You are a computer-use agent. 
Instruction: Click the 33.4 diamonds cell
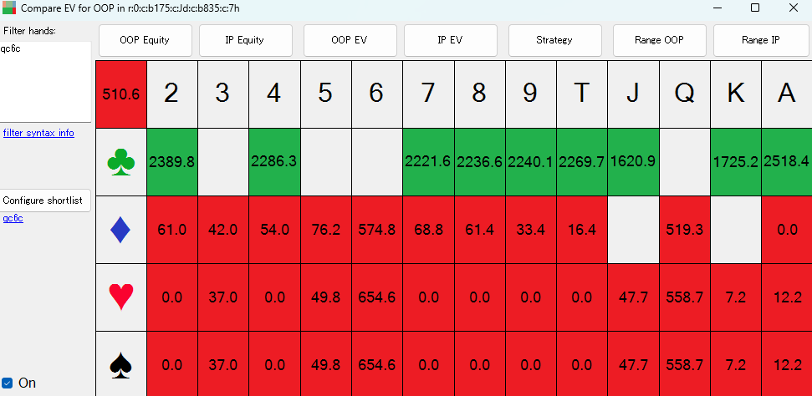(x=531, y=230)
